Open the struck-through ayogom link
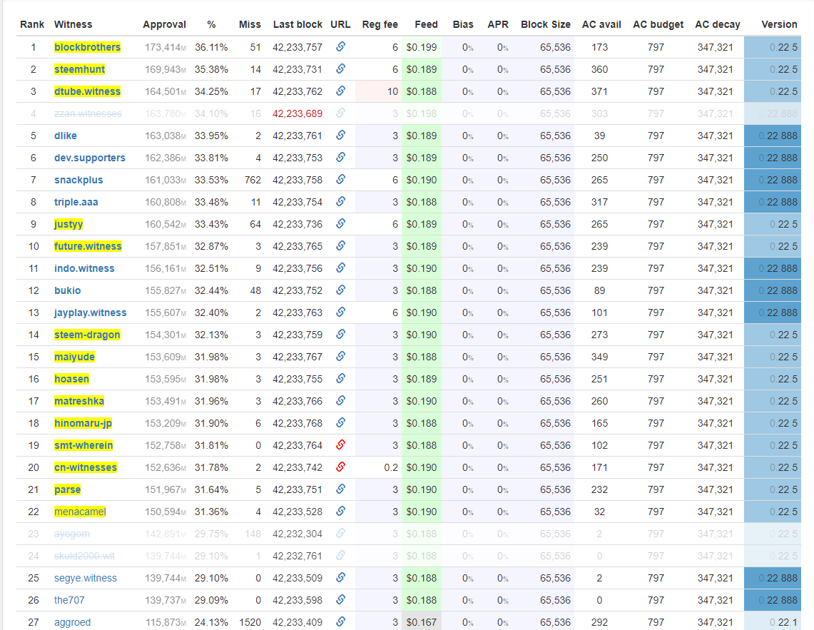 click(x=71, y=534)
